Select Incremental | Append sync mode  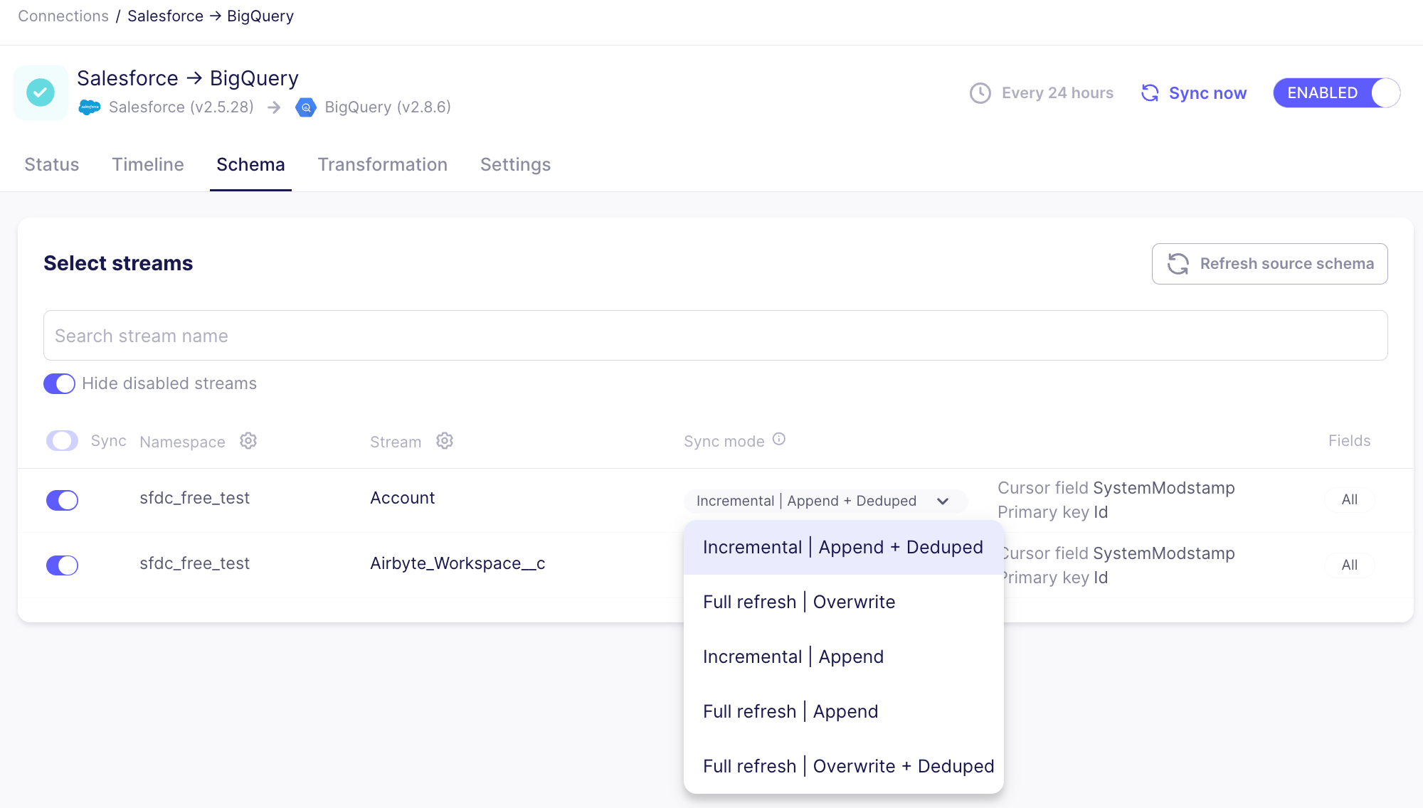(x=793, y=656)
